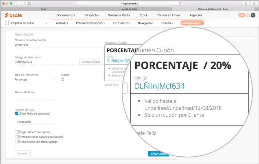Click the bsale logo
The height and width of the screenshot is (164, 259).
click(x=14, y=15)
